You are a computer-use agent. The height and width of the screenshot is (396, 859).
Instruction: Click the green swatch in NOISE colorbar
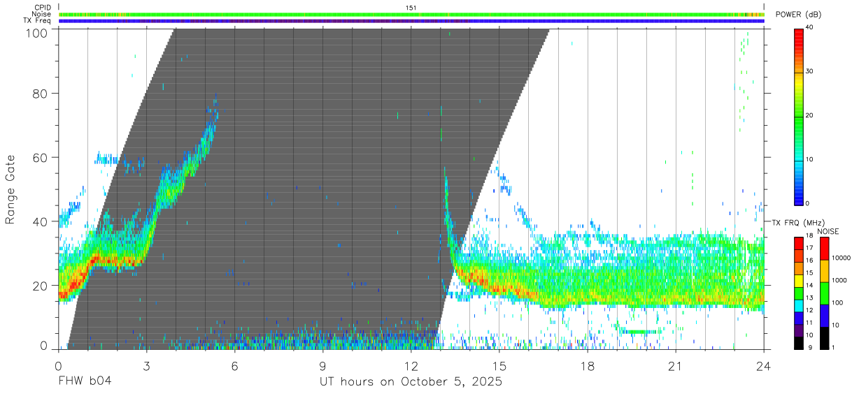tap(824, 293)
